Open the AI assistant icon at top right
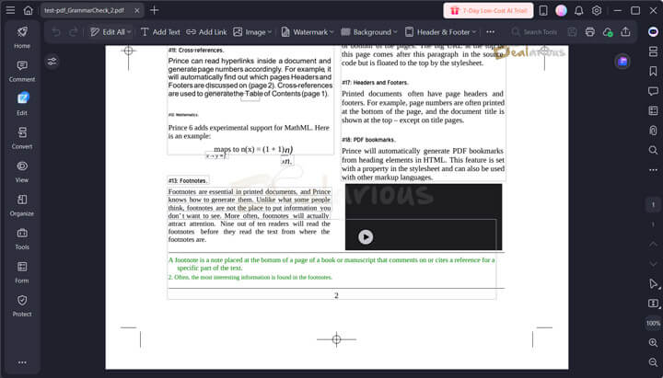The height and width of the screenshot is (378, 663). click(653, 32)
